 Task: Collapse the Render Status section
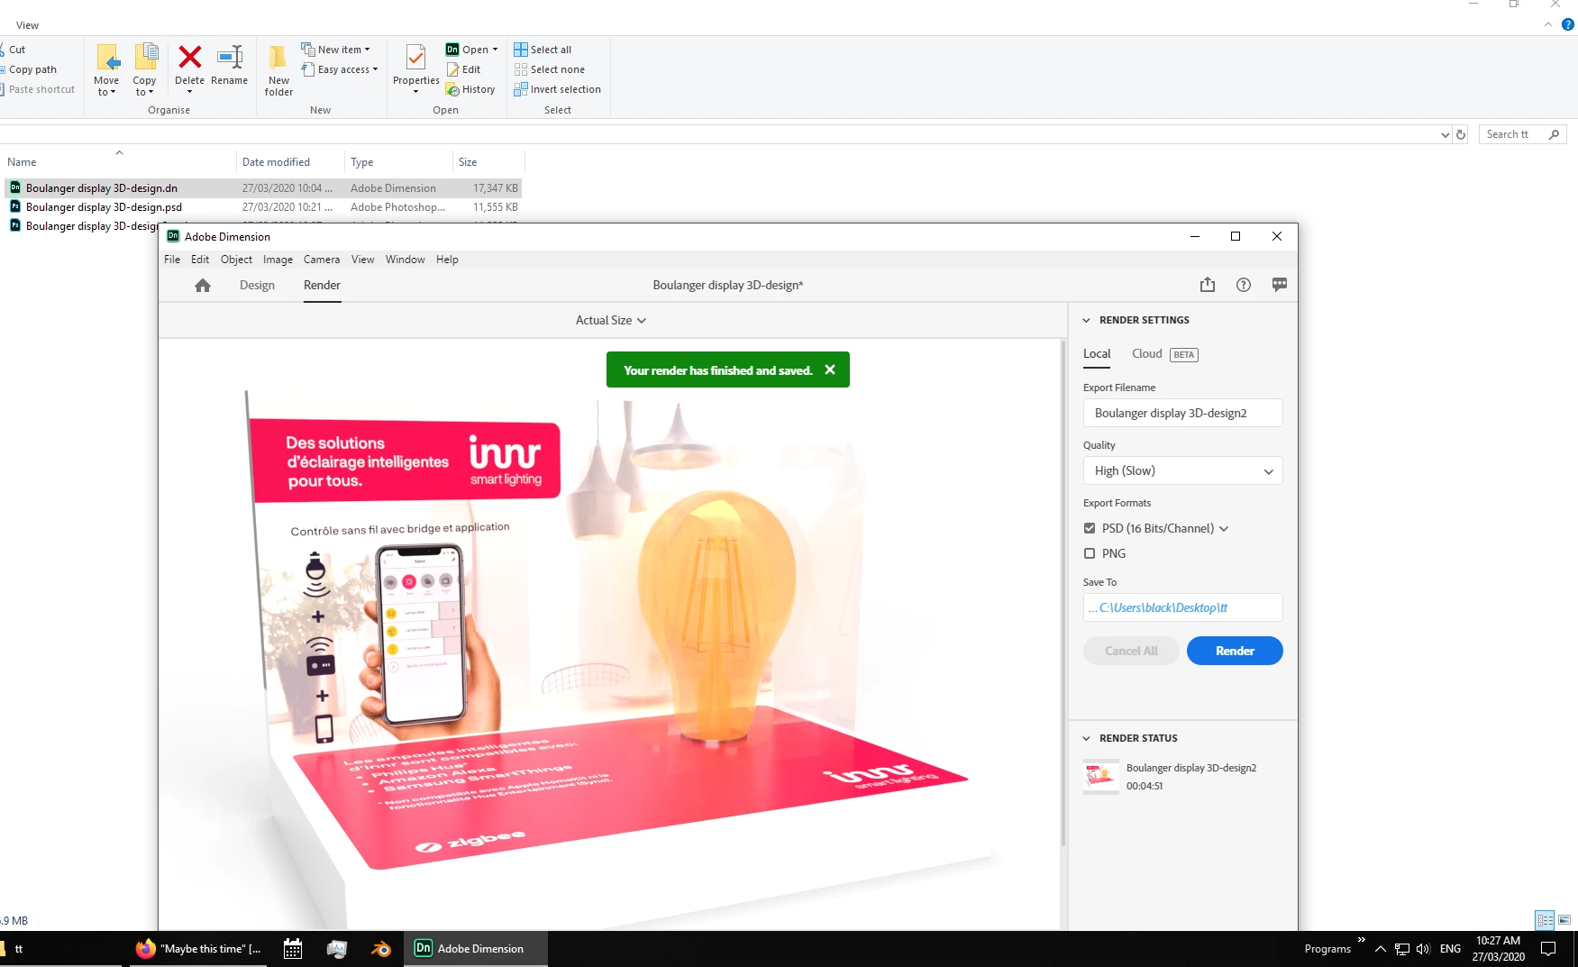[x=1087, y=738]
